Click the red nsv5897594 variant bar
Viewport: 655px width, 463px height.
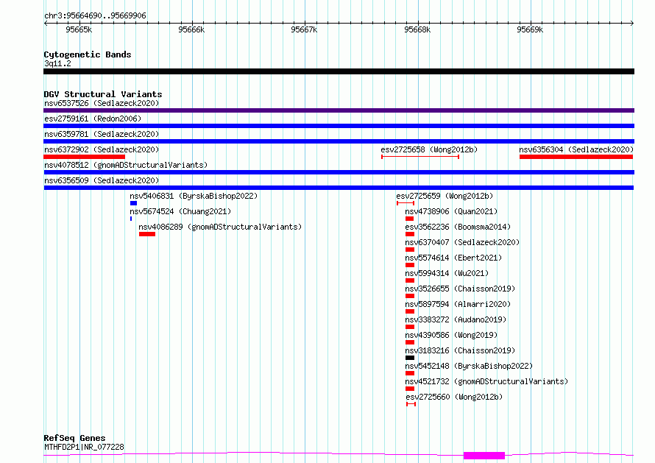pos(410,311)
